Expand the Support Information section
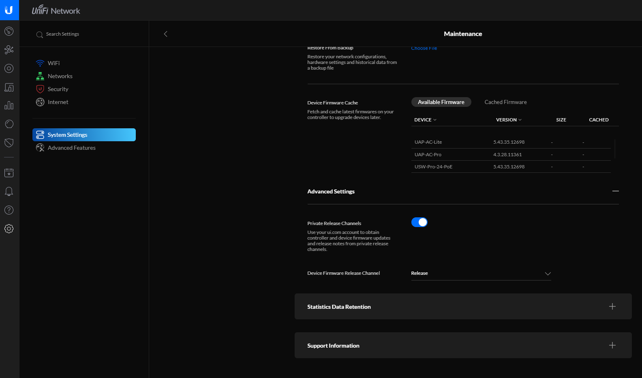This screenshot has width=642, height=378. point(612,345)
